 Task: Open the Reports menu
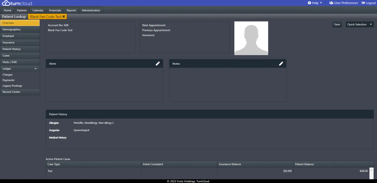(71, 10)
